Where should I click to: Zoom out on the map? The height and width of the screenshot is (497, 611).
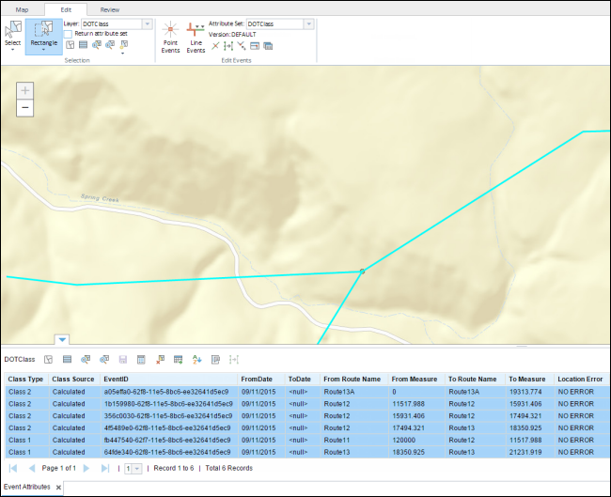point(25,108)
